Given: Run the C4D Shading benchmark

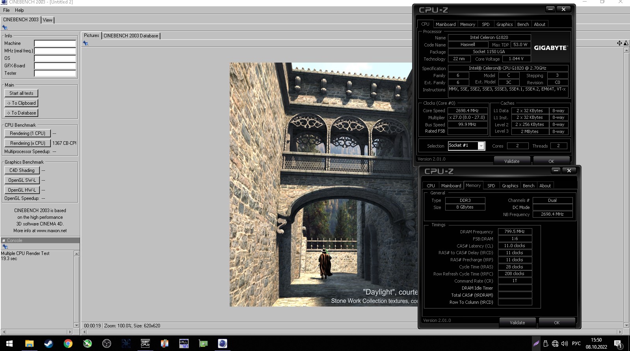Looking at the screenshot, I should pos(22,170).
